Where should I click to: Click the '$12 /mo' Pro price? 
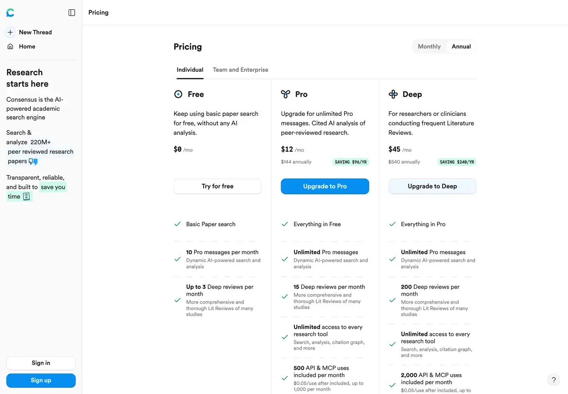tap(293, 149)
